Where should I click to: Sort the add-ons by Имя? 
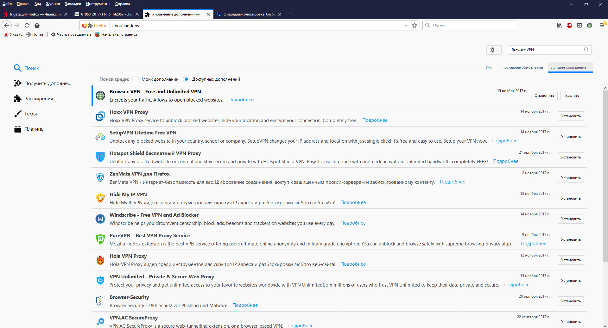click(x=490, y=67)
